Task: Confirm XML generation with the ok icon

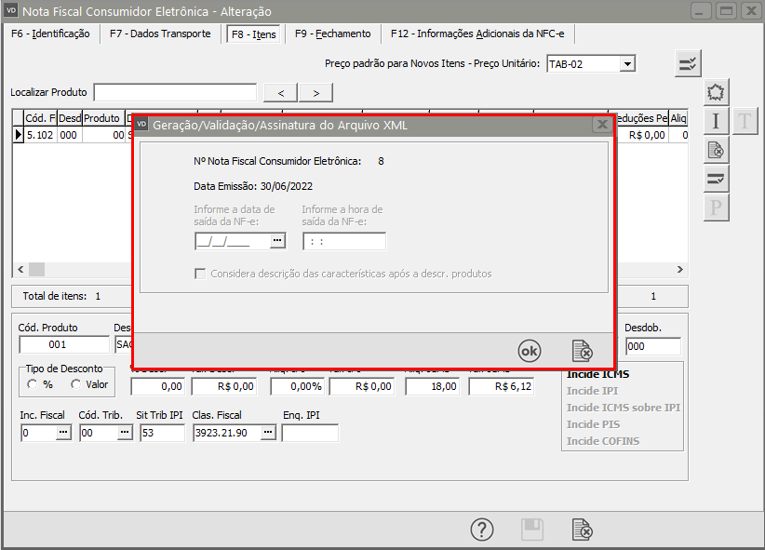Action: click(530, 351)
